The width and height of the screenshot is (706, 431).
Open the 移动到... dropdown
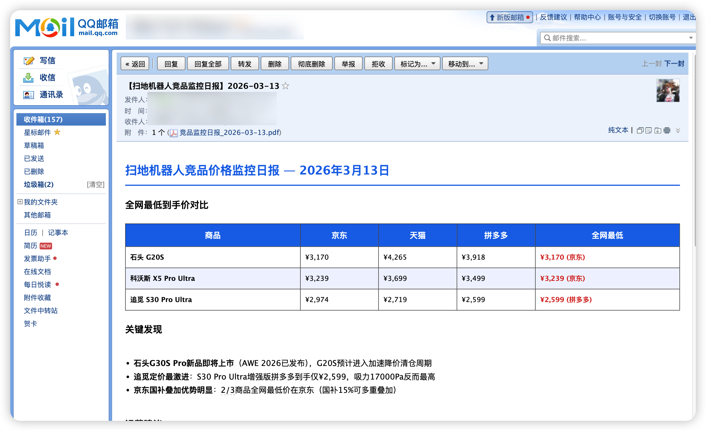pos(465,64)
